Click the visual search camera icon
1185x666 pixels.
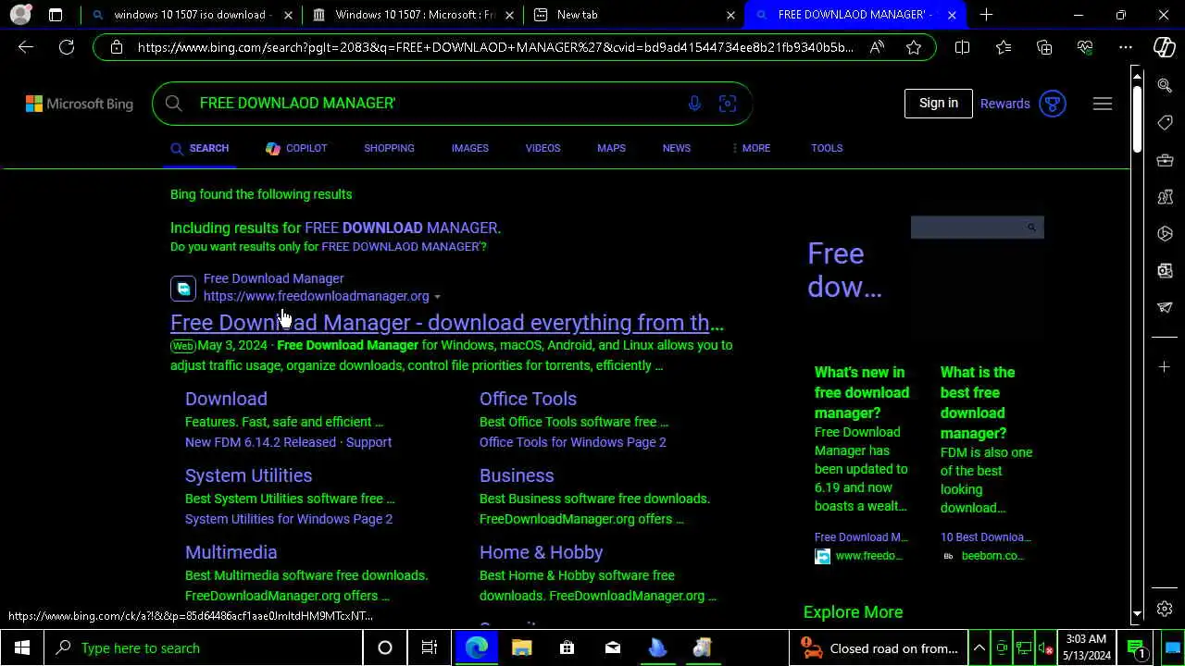click(728, 104)
